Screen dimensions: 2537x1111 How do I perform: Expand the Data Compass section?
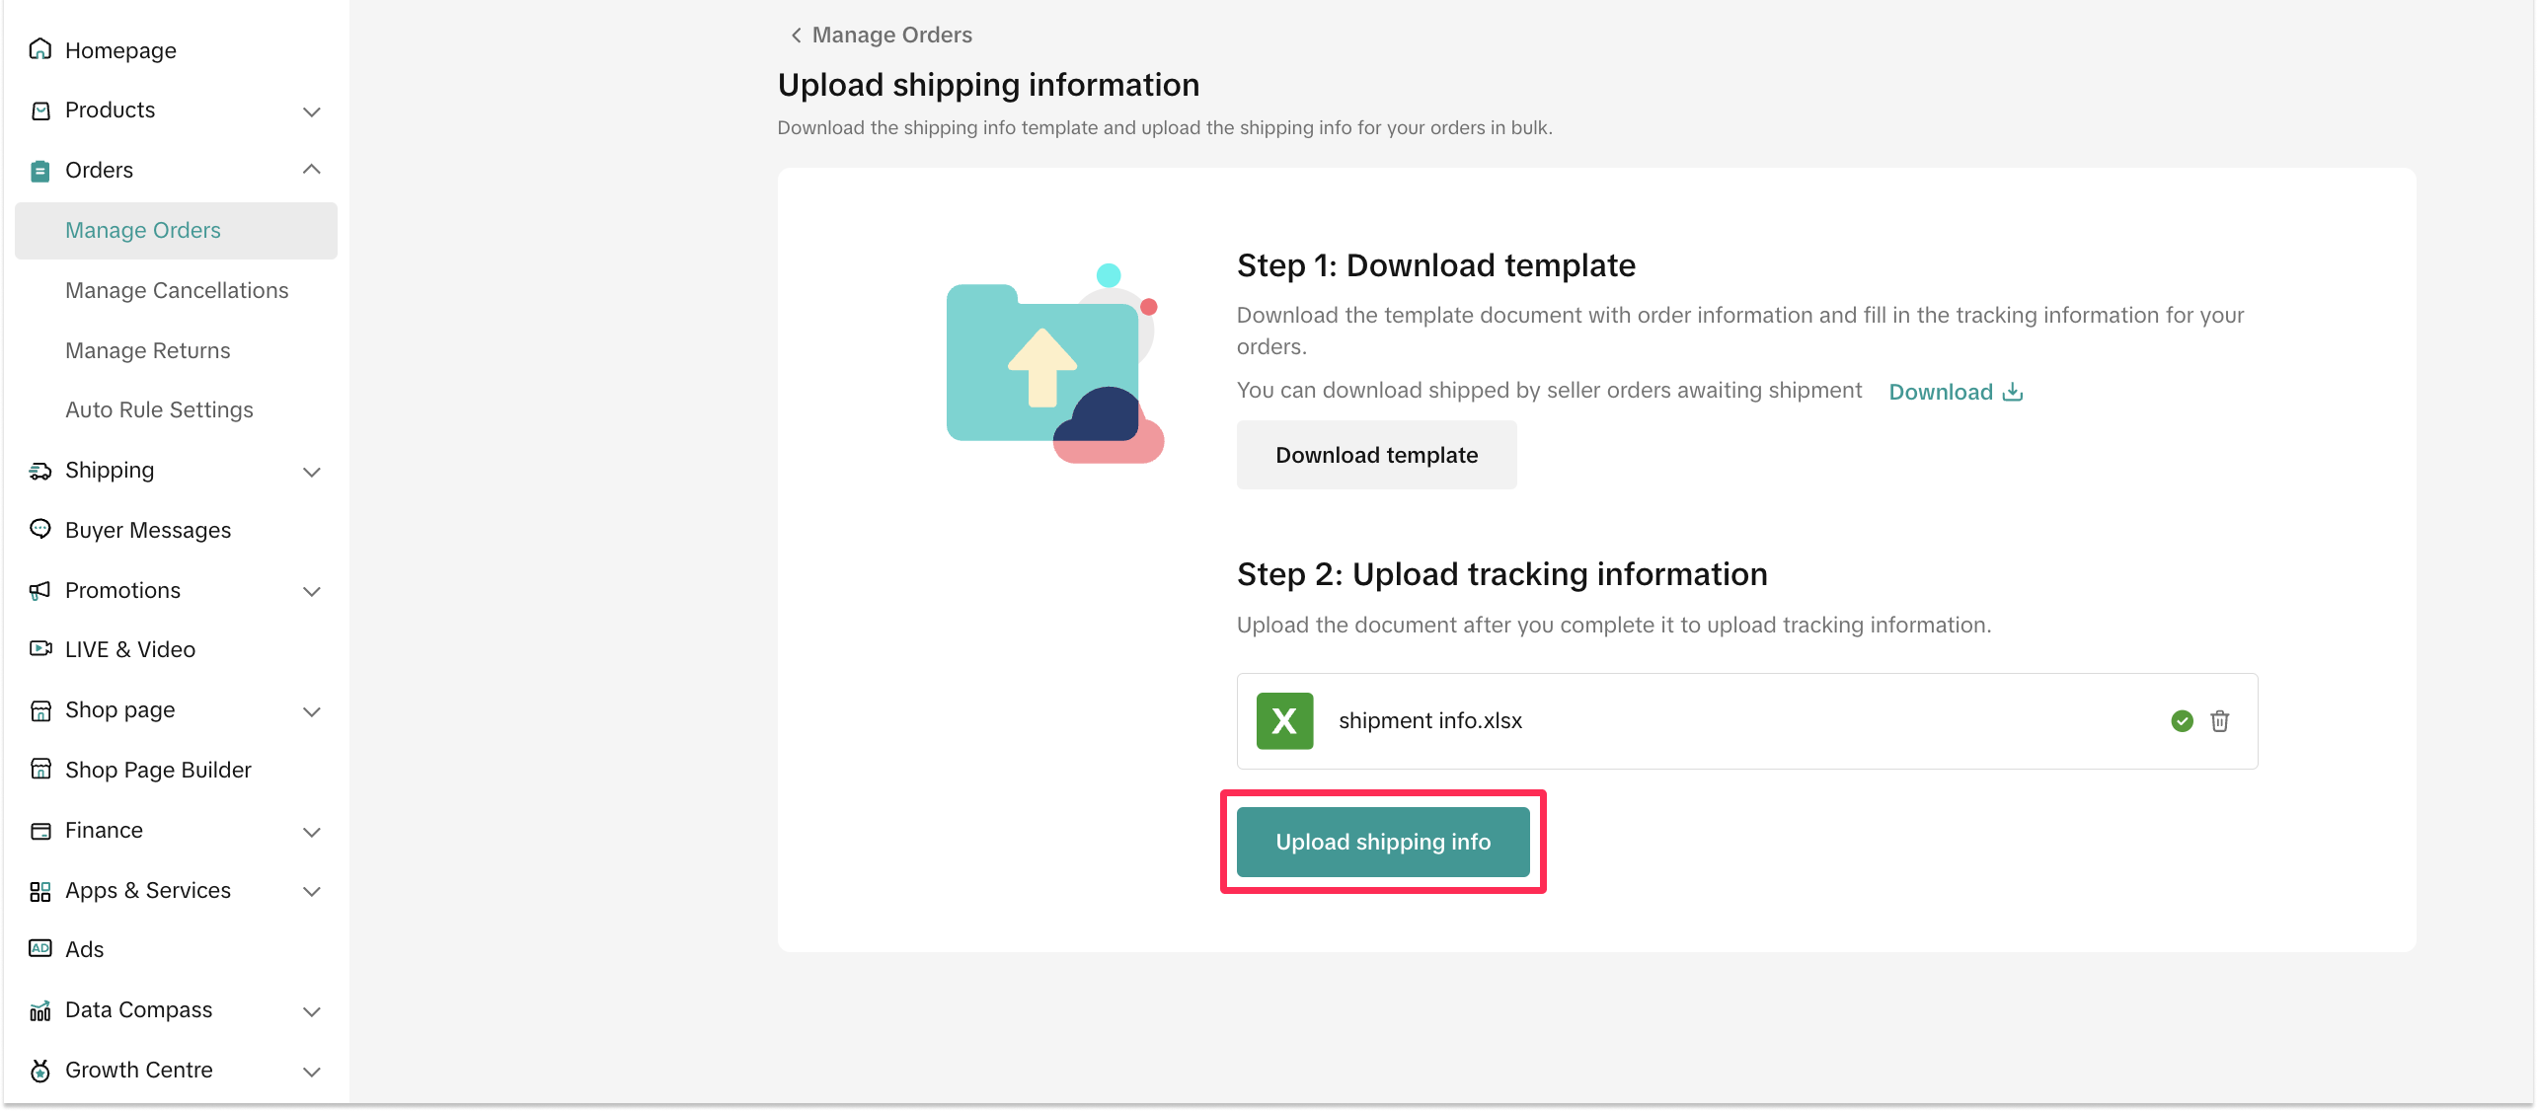tap(312, 1010)
